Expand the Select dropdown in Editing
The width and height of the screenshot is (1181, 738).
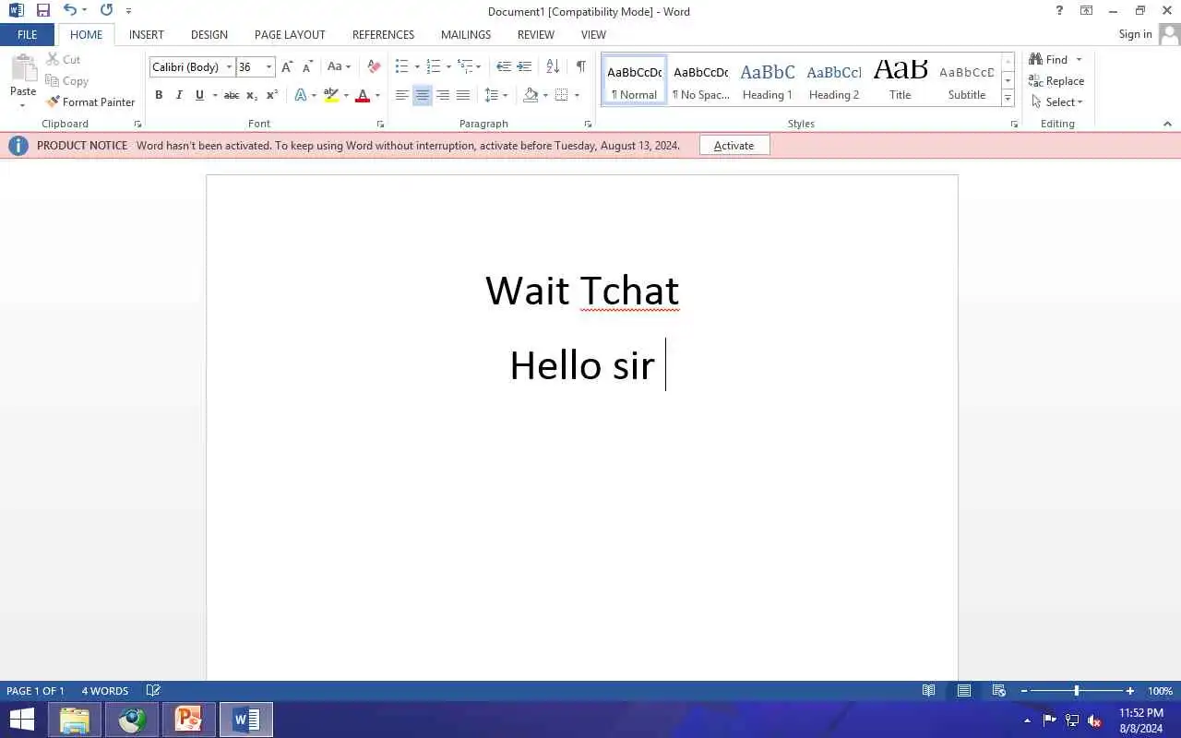coord(1057,102)
